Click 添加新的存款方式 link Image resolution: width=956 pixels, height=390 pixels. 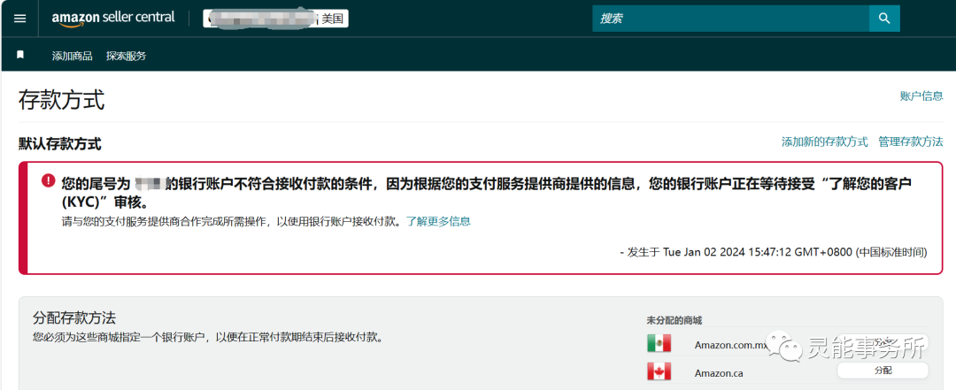pos(824,142)
